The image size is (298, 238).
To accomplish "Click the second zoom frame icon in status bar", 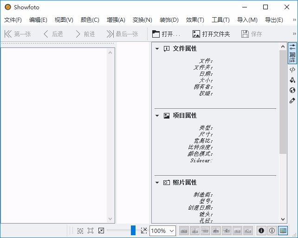I will point(91,231).
